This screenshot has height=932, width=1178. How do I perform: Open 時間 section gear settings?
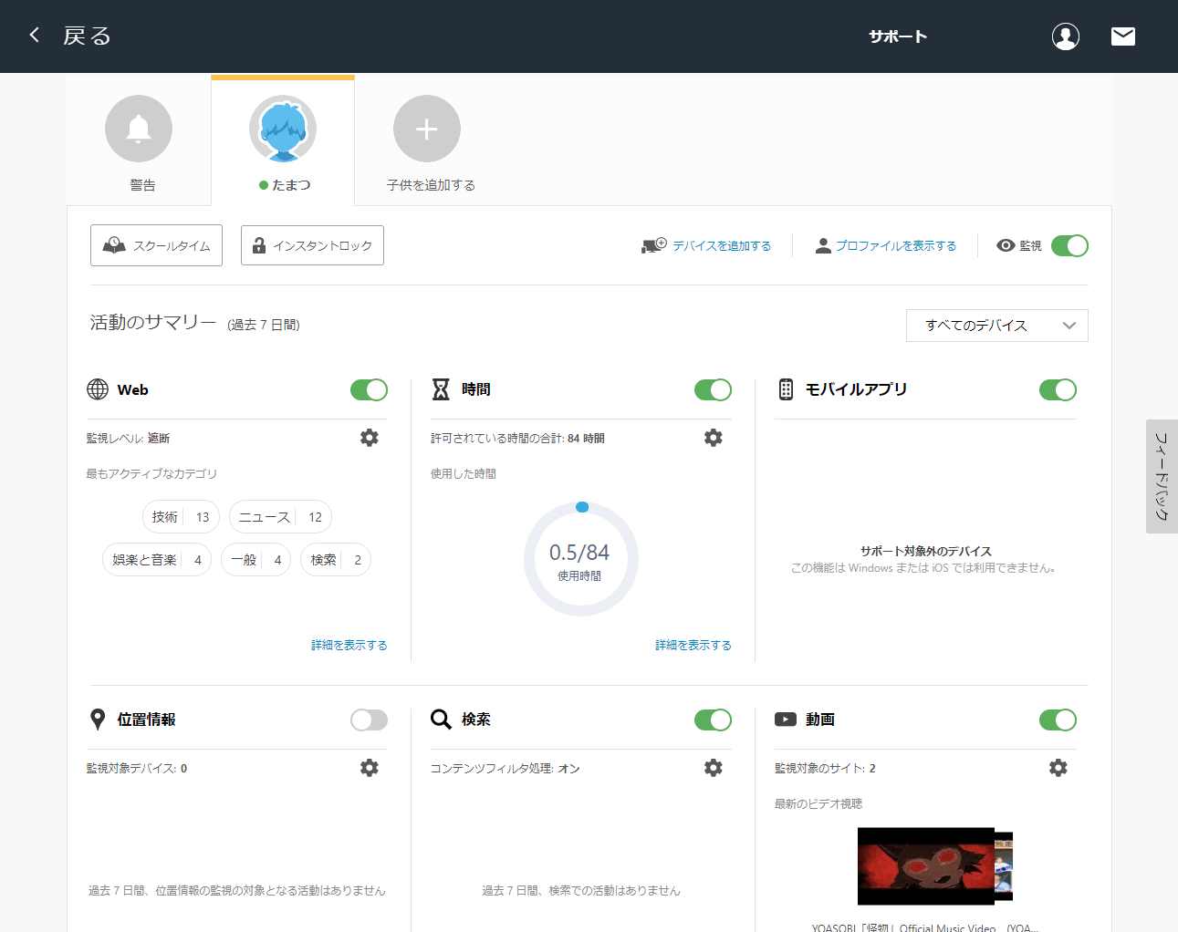714,438
